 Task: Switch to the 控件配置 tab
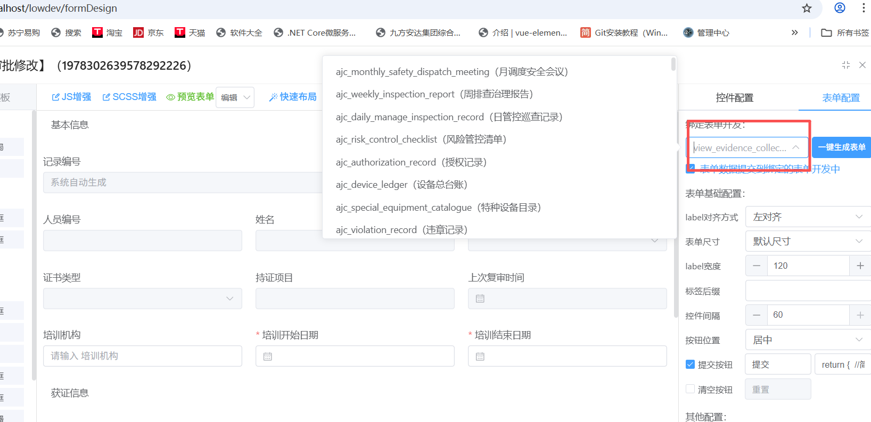(x=734, y=97)
